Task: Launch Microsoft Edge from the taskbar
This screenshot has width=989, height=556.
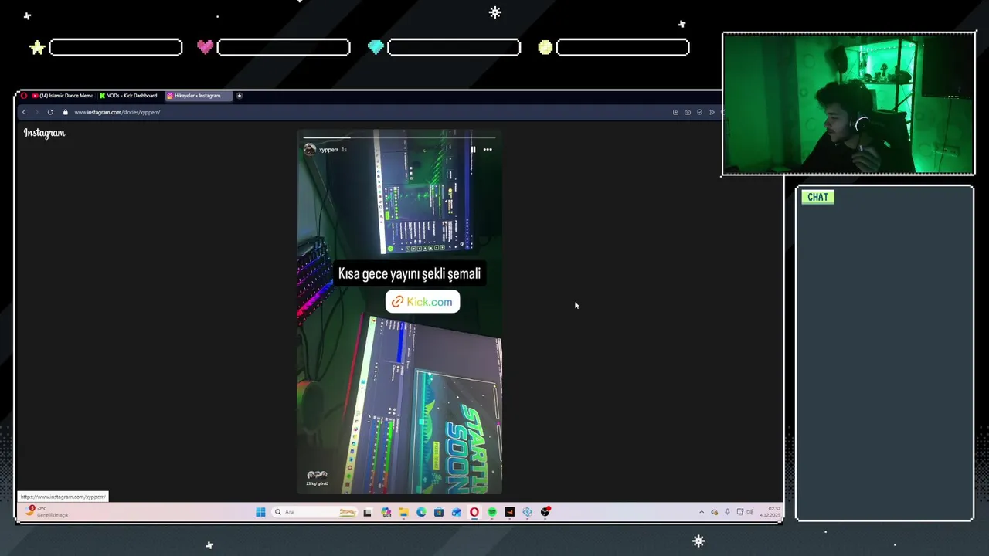Action: (x=421, y=512)
